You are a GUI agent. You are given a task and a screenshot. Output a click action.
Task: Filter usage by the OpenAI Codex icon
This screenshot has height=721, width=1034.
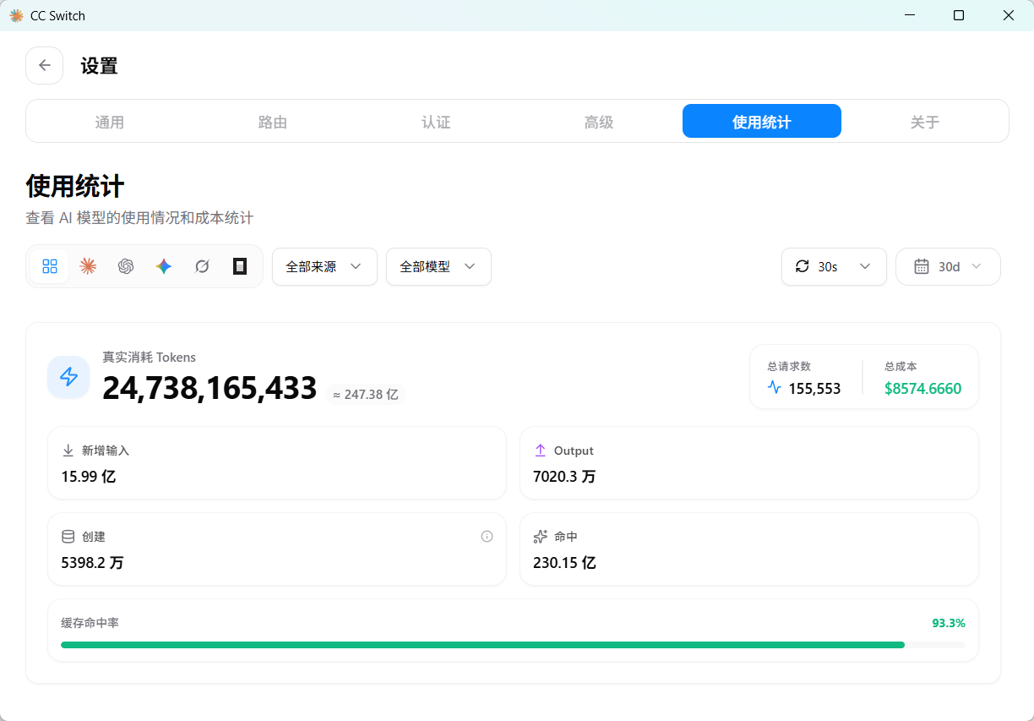126,266
